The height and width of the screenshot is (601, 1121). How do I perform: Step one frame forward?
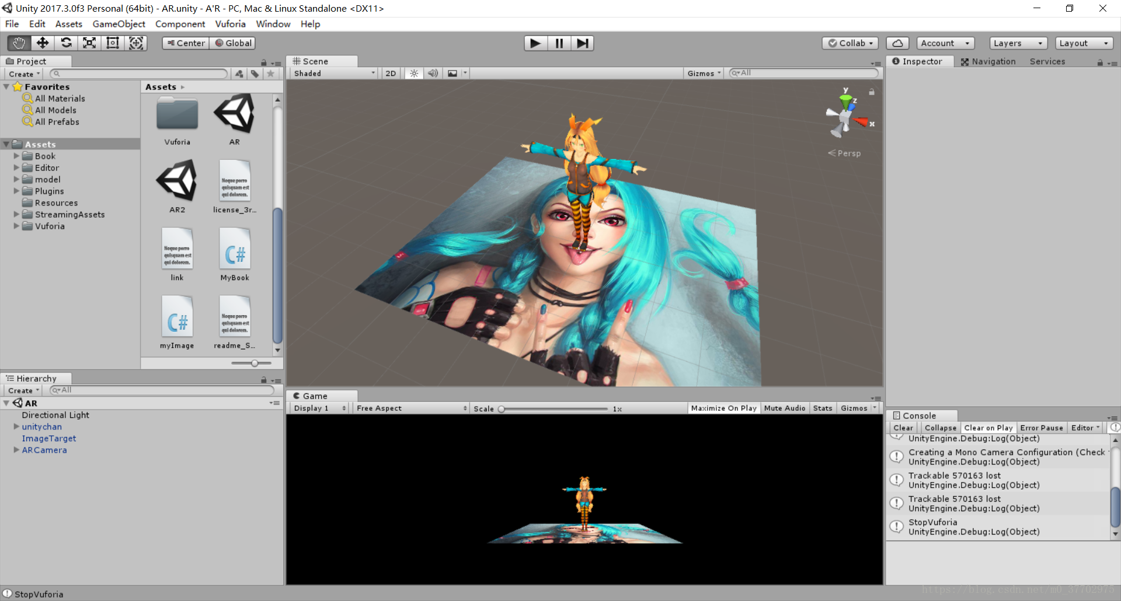tap(582, 43)
